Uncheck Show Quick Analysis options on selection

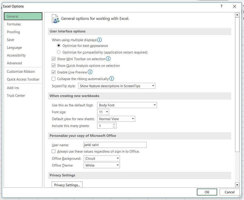[x=54, y=66]
